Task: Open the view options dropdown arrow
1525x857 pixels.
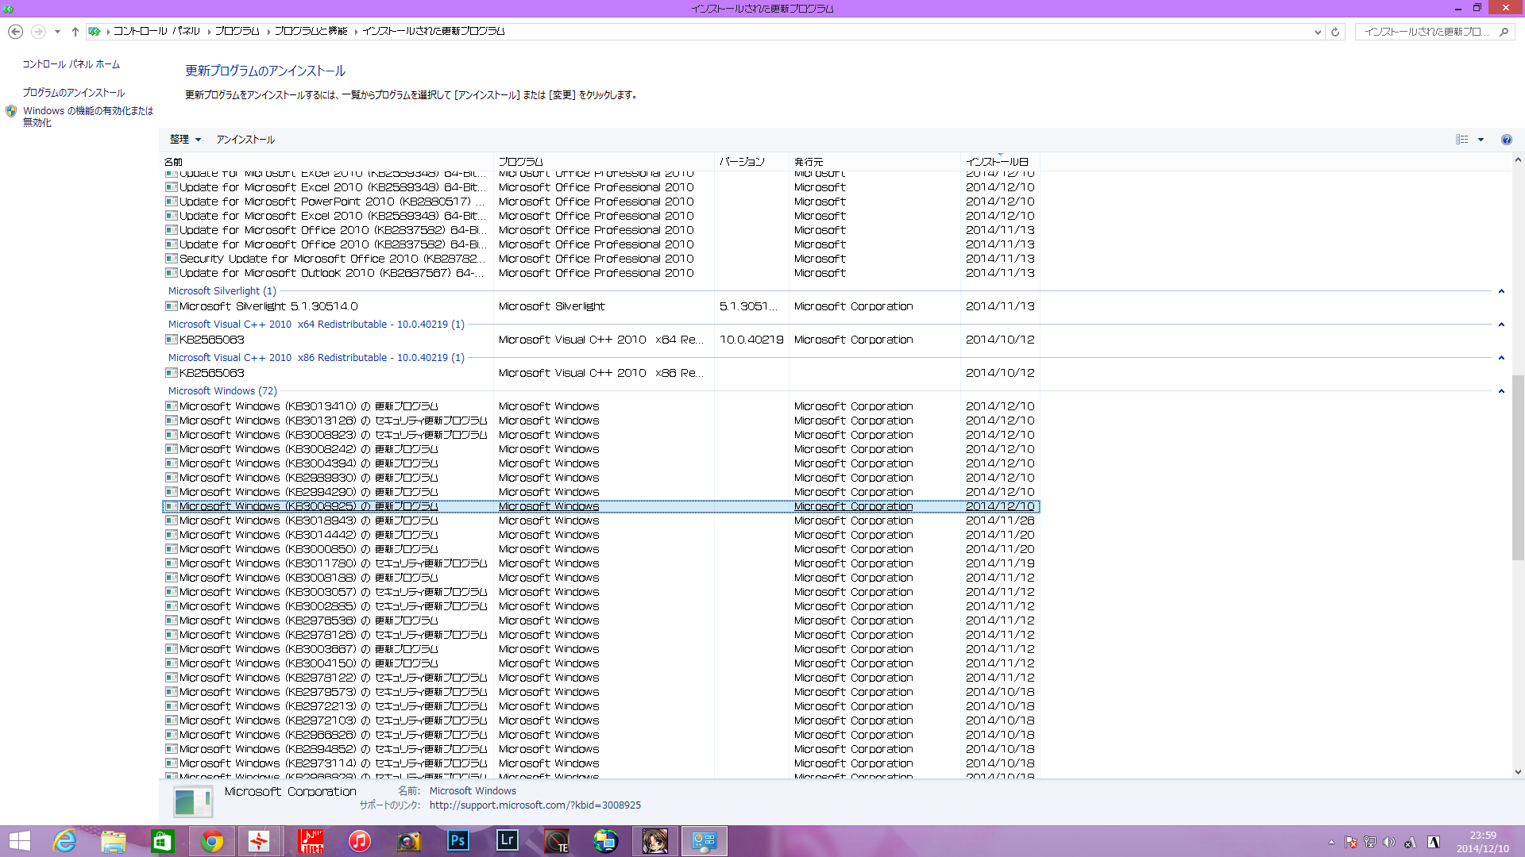Action: point(1481,140)
